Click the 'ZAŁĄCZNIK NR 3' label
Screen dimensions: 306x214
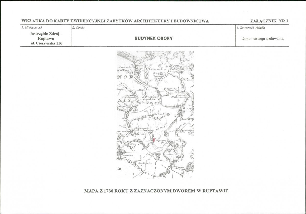tap(269, 21)
